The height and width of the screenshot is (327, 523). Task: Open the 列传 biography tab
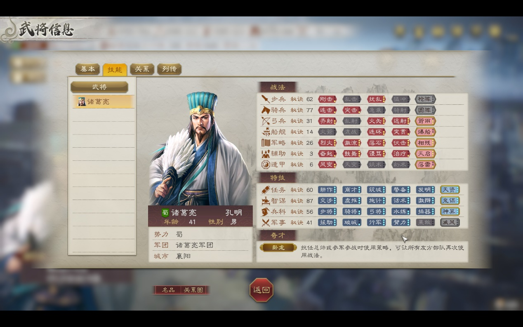(169, 69)
